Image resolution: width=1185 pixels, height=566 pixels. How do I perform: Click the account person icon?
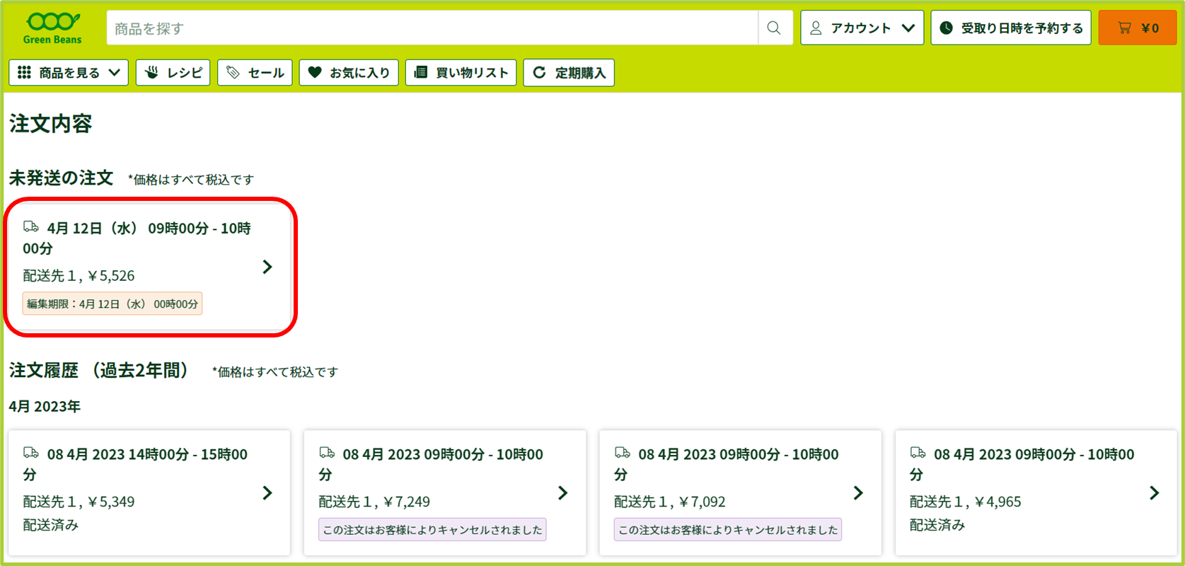click(x=816, y=28)
